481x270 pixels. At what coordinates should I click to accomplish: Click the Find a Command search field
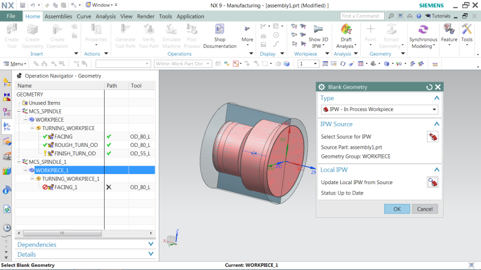click(x=362, y=16)
